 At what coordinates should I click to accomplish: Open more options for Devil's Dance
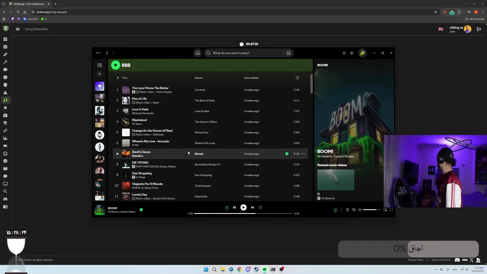303,154
